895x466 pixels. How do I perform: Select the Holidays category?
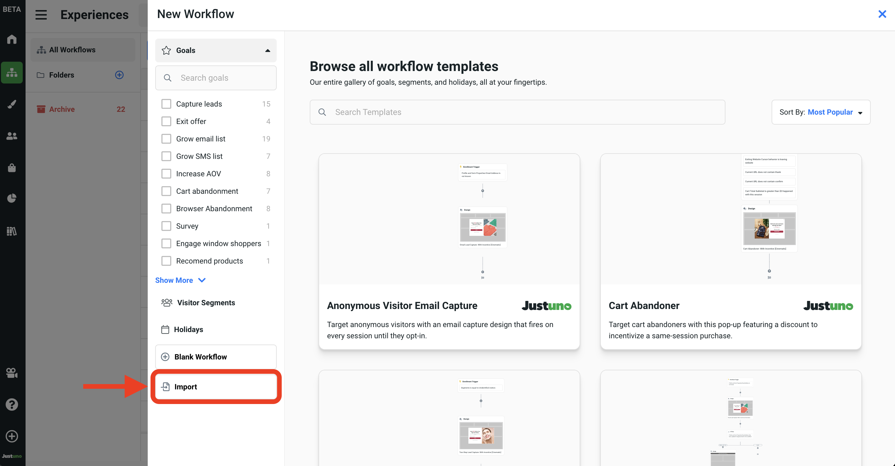(188, 330)
